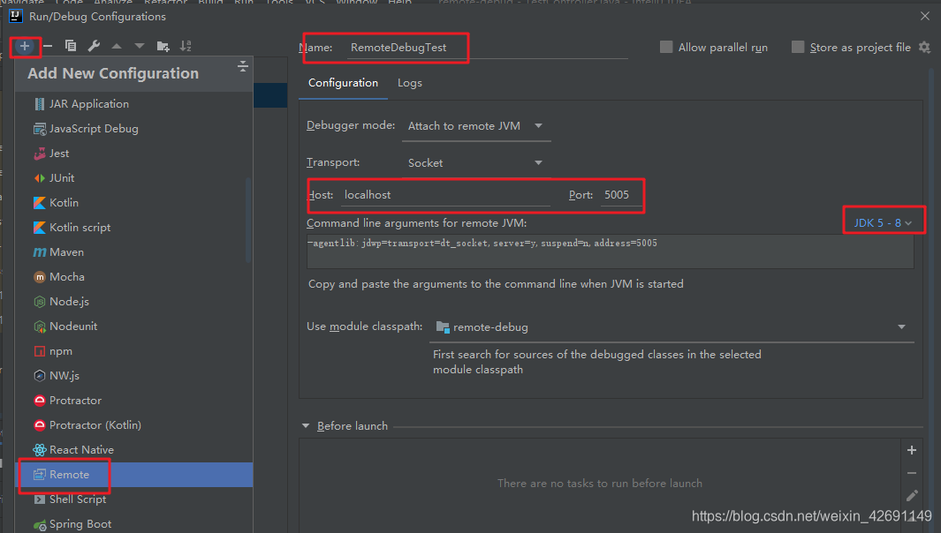Choose Jest configuration type
Viewport: 941px width, 533px height.
pos(133,153)
